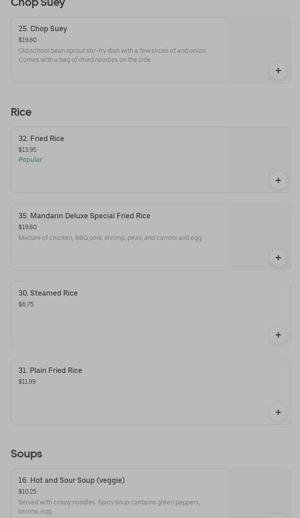The image size is (300, 518).
Task: Click the Rice section heading
Action: tap(21, 112)
